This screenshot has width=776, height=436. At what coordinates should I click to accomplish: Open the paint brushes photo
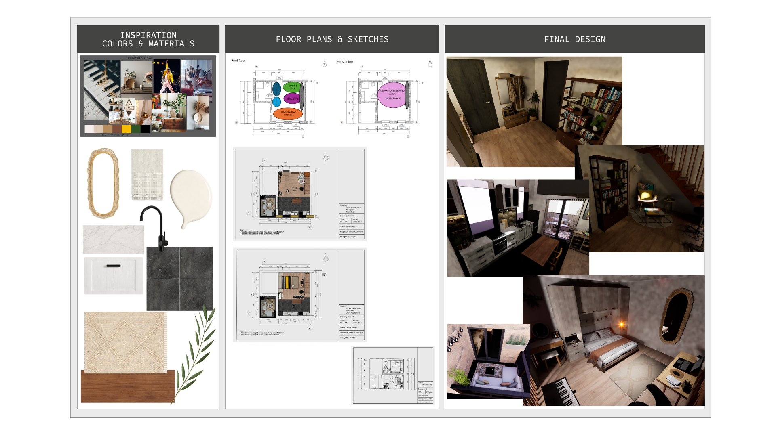pyautogui.click(x=197, y=78)
